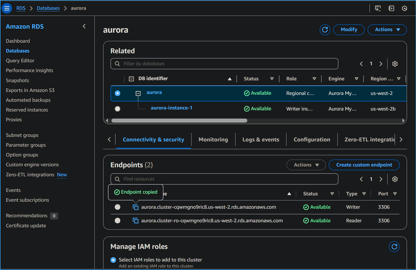Click Create custom endpoint
Screen dimensions: 416x270
364,165
